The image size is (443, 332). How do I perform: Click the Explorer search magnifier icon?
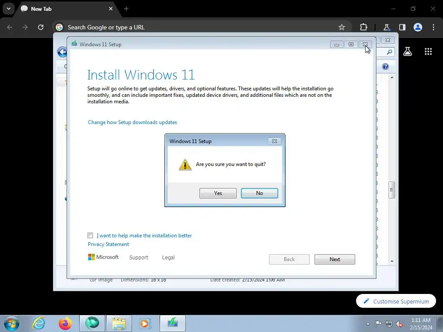click(389, 52)
